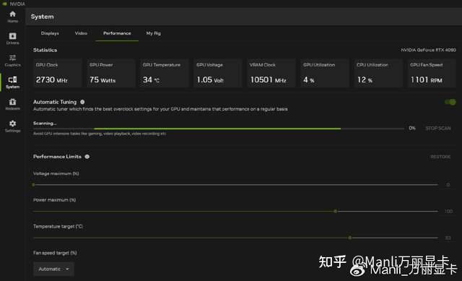Click the Fan speed target (%) label
This screenshot has width=462, height=281.
coord(55,253)
